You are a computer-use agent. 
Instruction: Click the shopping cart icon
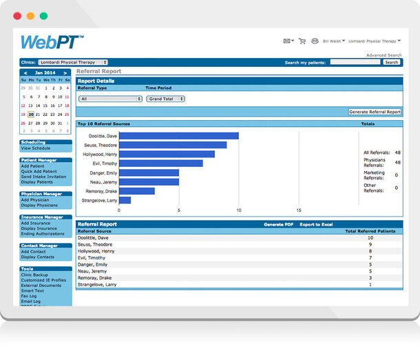pyautogui.click(x=303, y=41)
